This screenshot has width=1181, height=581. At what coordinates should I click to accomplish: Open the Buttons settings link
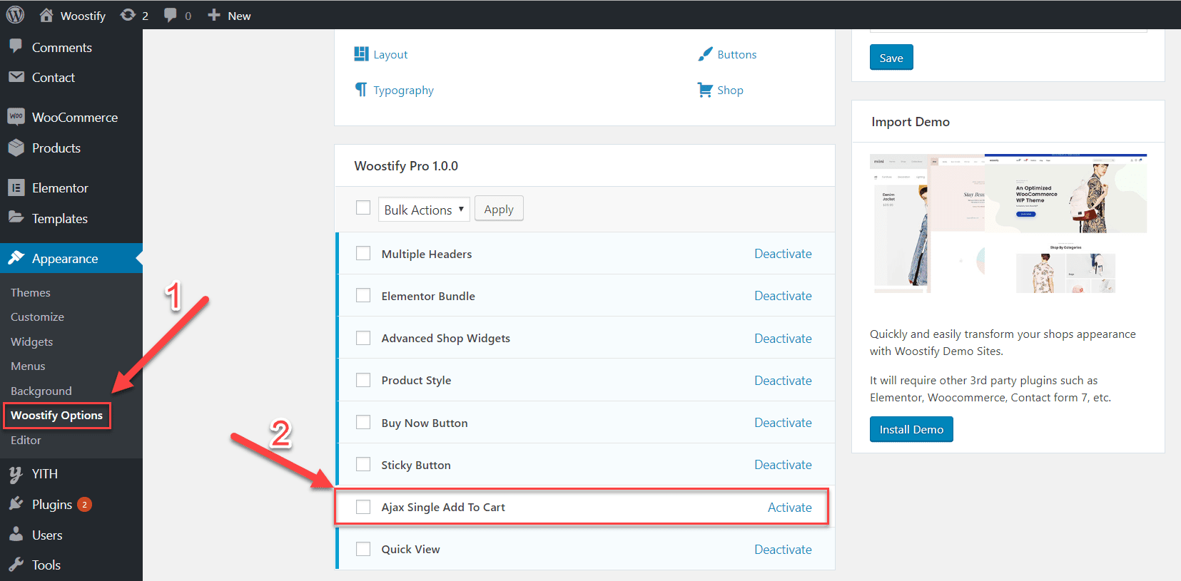[x=736, y=54]
